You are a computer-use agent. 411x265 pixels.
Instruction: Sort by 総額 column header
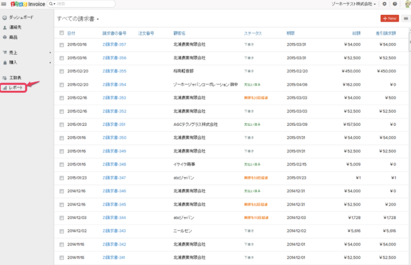356,33
